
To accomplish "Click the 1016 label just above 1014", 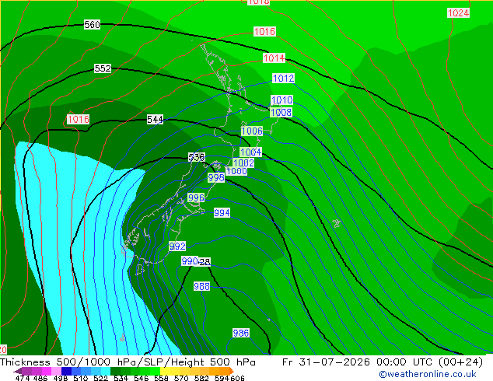I will [264, 31].
